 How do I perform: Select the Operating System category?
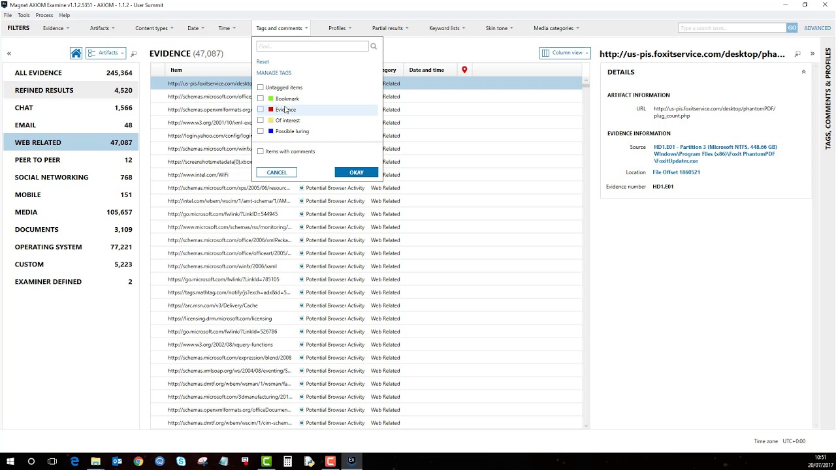[71, 247]
